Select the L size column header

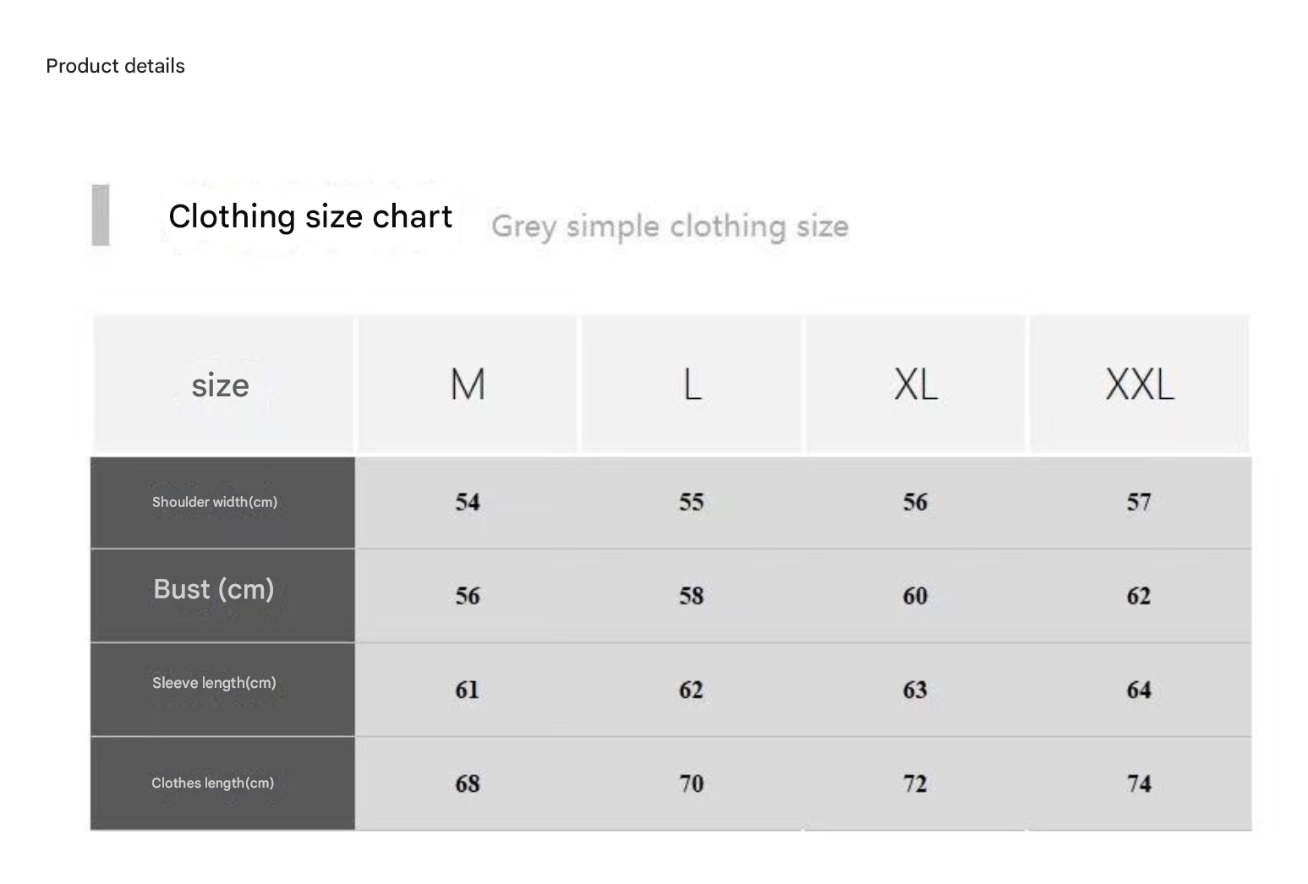692,385
